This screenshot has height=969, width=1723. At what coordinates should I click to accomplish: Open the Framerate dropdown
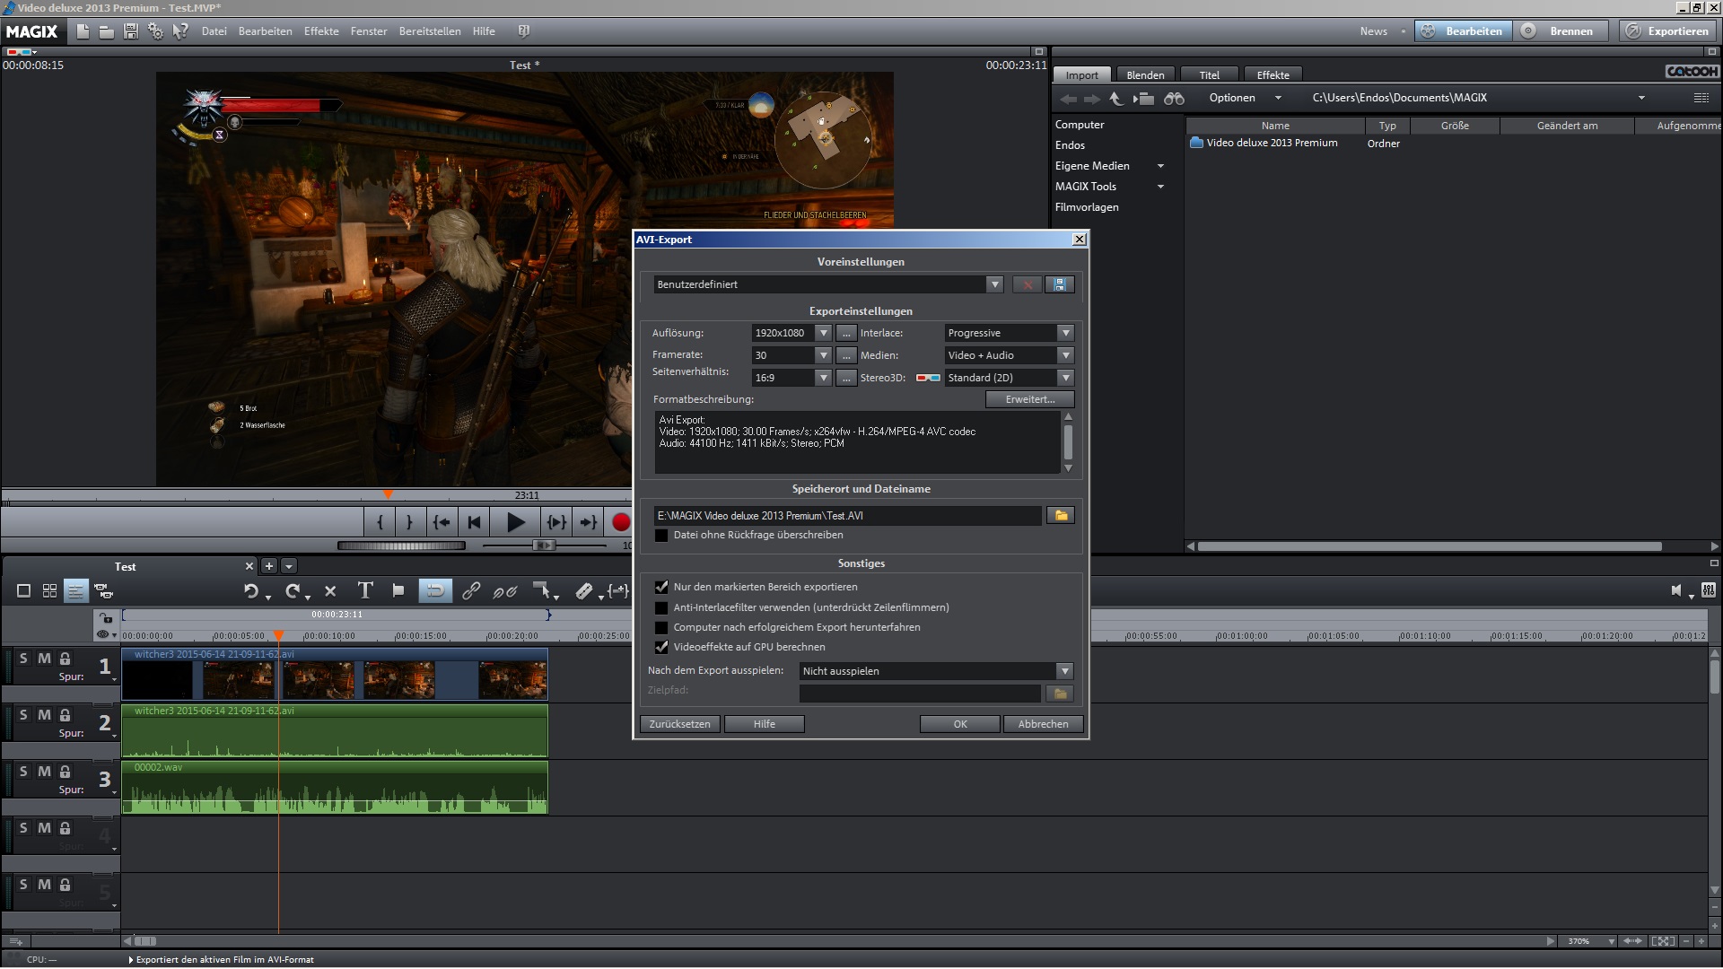point(823,355)
